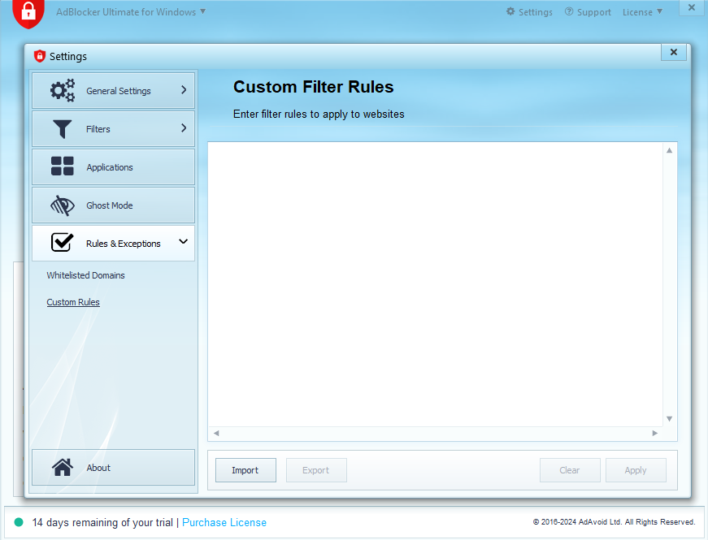
Task: Click the vertical scrollbar down arrow
Action: 670,419
